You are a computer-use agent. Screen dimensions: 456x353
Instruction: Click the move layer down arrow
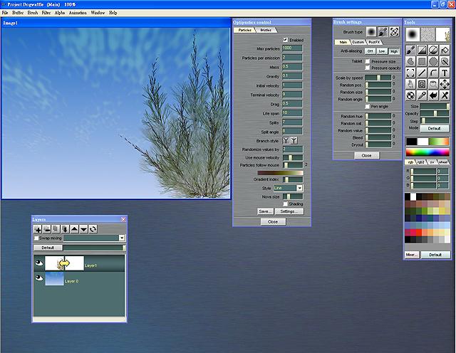[84, 229]
